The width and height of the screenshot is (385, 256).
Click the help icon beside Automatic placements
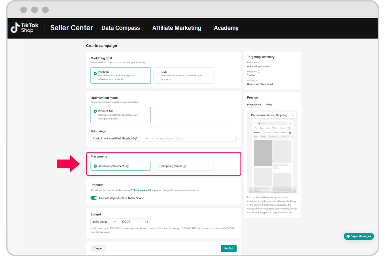pyautogui.click(x=128, y=166)
